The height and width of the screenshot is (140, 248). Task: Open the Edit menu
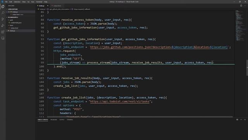coord(10,2)
